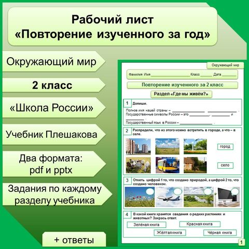Click the «Окружающий мир» tab on worksheet
Screen dimensions: 249x249
[x=225, y=65]
